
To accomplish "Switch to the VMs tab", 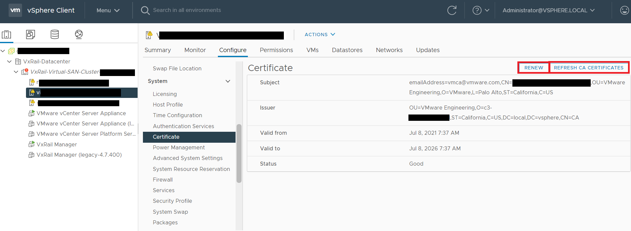I will [x=313, y=50].
